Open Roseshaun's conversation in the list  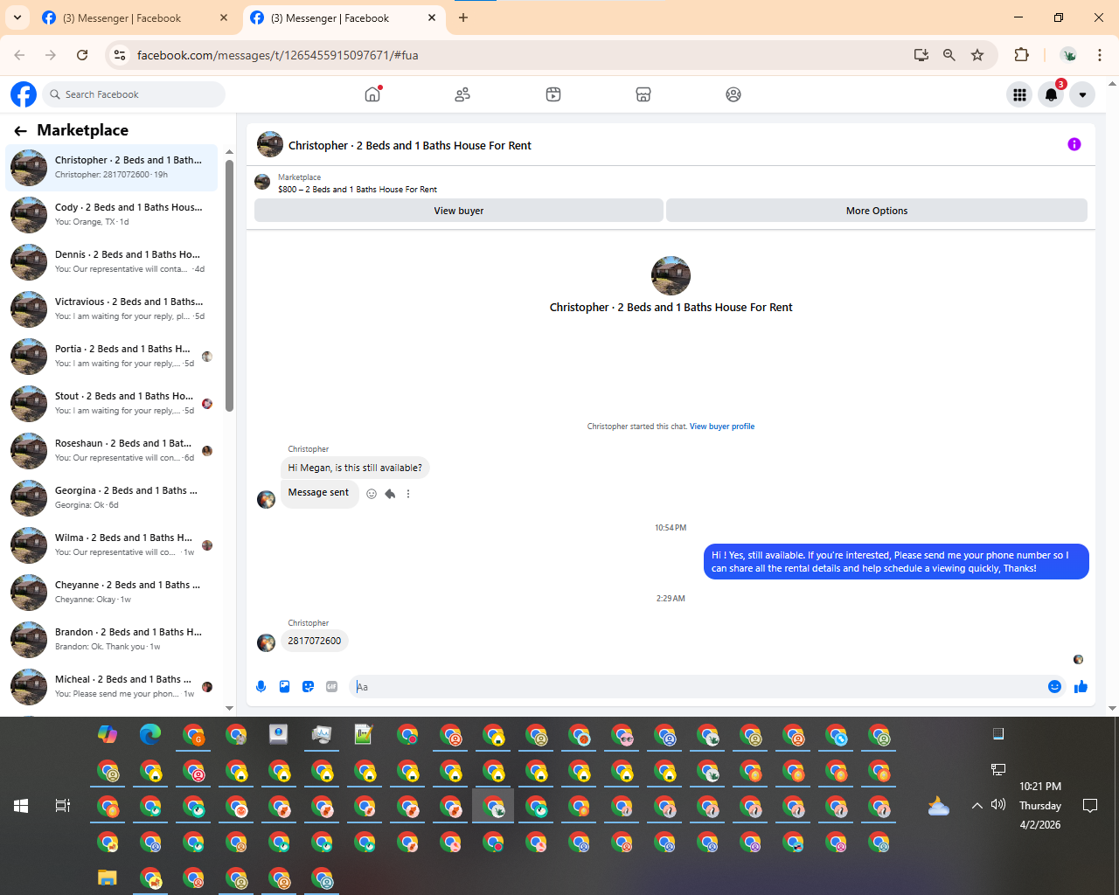click(x=112, y=451)
